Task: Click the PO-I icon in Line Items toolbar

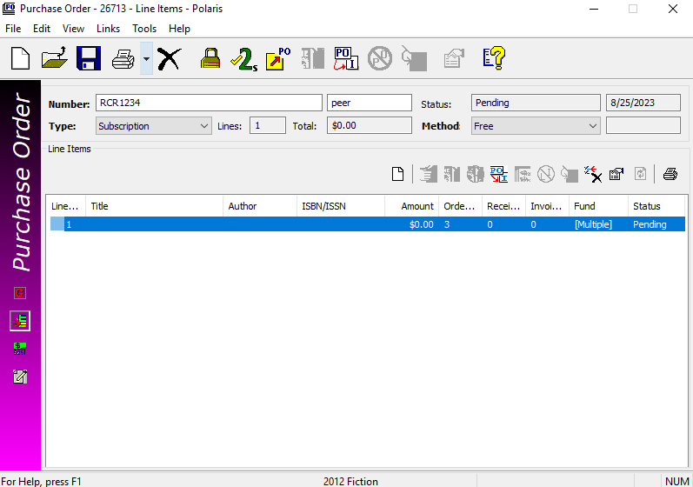Action: coord(498,174)
